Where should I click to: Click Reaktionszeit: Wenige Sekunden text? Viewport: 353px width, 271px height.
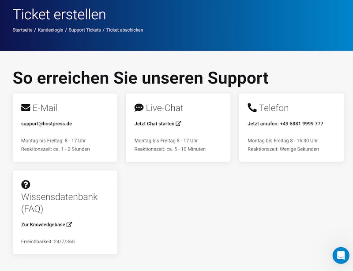(x=283, y=149)
